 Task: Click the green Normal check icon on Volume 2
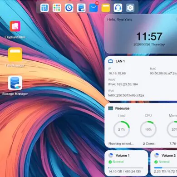coord(156,162)
